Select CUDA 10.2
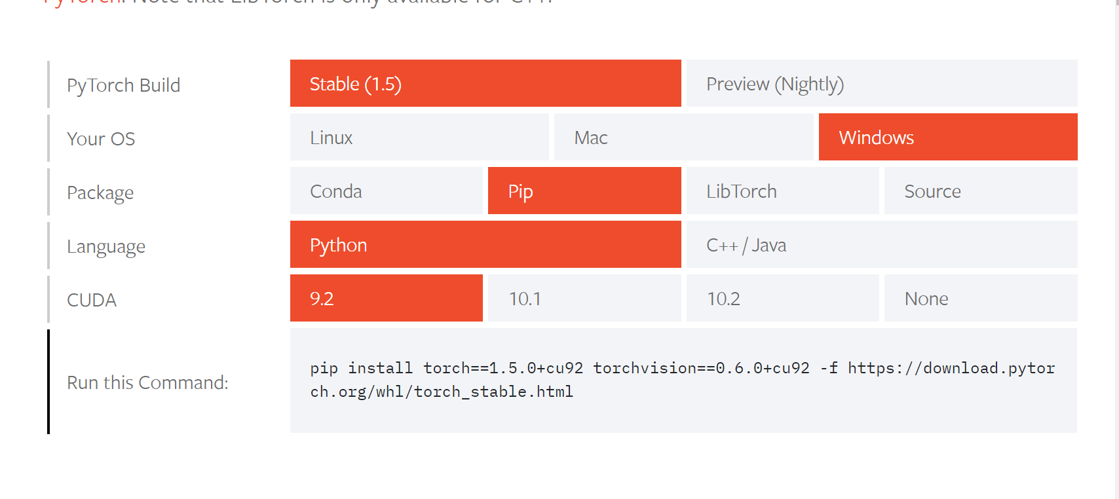The image size is (1119, 499). pos(782,298)
